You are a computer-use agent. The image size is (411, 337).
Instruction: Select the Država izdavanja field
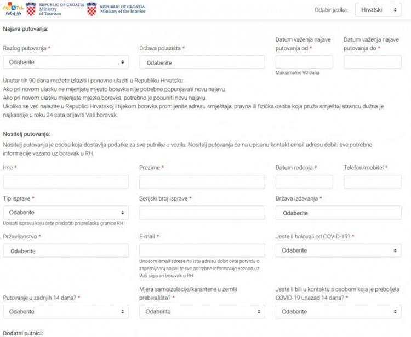click(338, 213)
